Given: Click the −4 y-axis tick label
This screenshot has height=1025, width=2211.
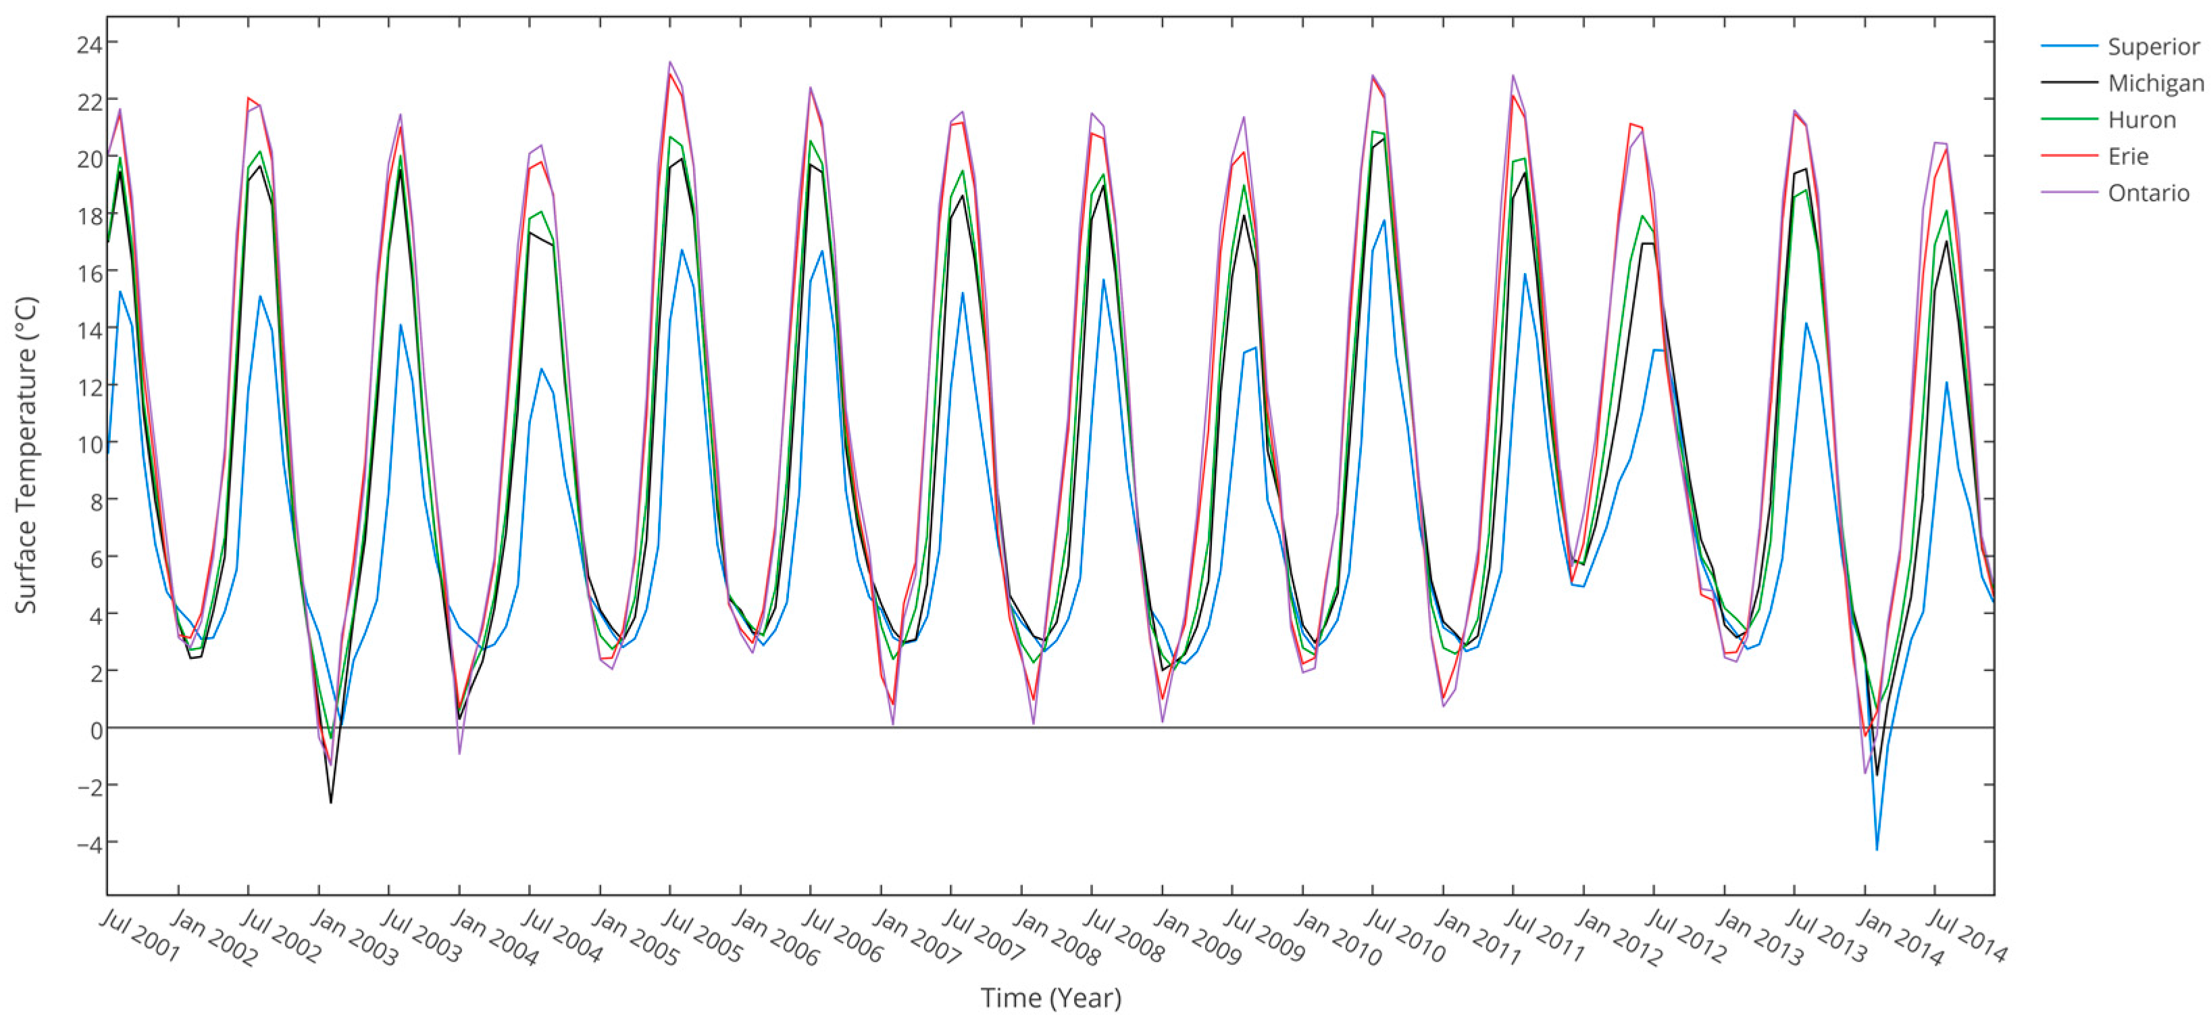Looking at the screenshot, I should pyautogui.click(x=88, y=844).
